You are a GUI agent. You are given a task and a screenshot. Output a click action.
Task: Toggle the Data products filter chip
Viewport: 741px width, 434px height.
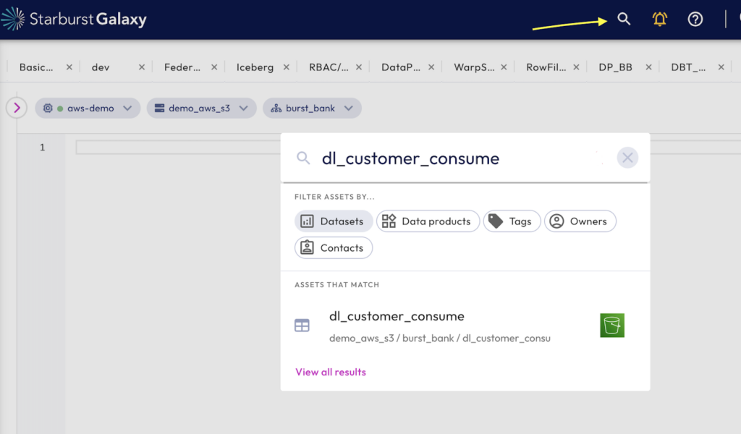[428, 221]
